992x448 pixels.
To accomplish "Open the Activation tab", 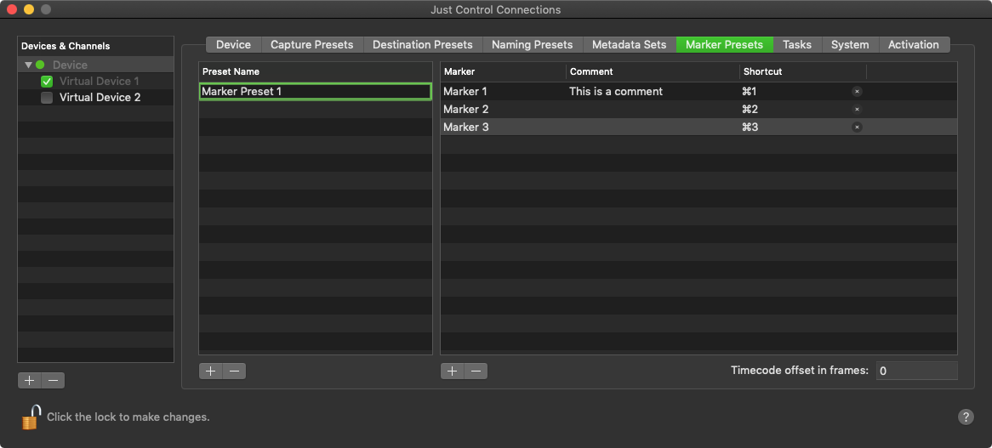I will [914, 45].
